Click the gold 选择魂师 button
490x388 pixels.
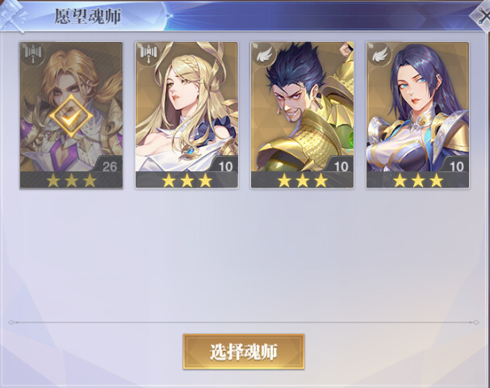click(244, 352)
